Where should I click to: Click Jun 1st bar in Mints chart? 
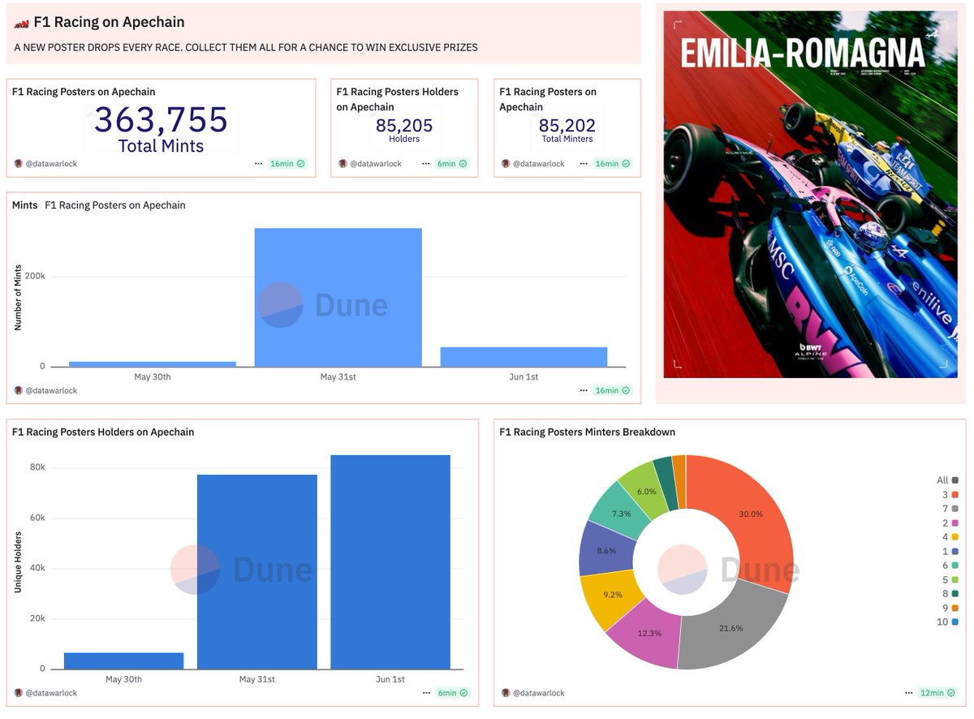[x=524, y=357]
